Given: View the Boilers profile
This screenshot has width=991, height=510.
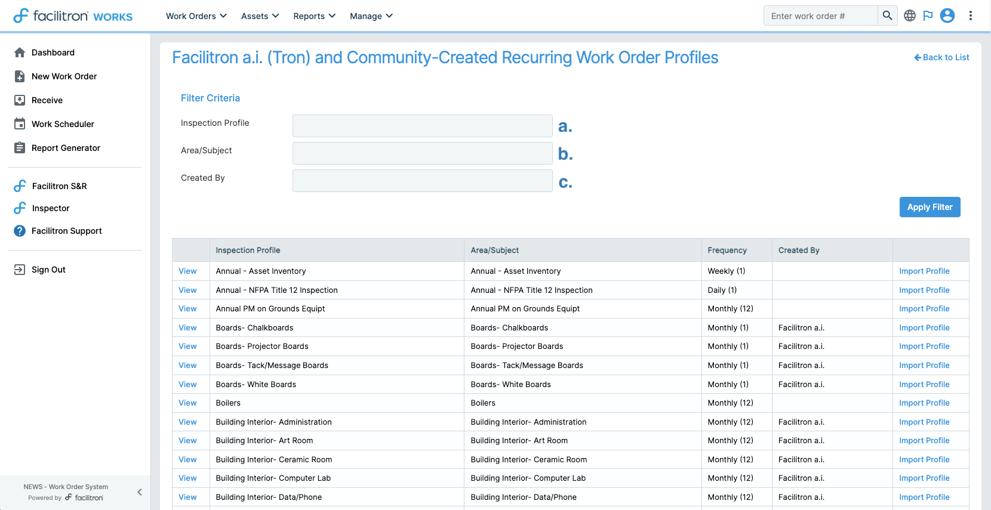Looking at the screenshot, I should (187, 403).
